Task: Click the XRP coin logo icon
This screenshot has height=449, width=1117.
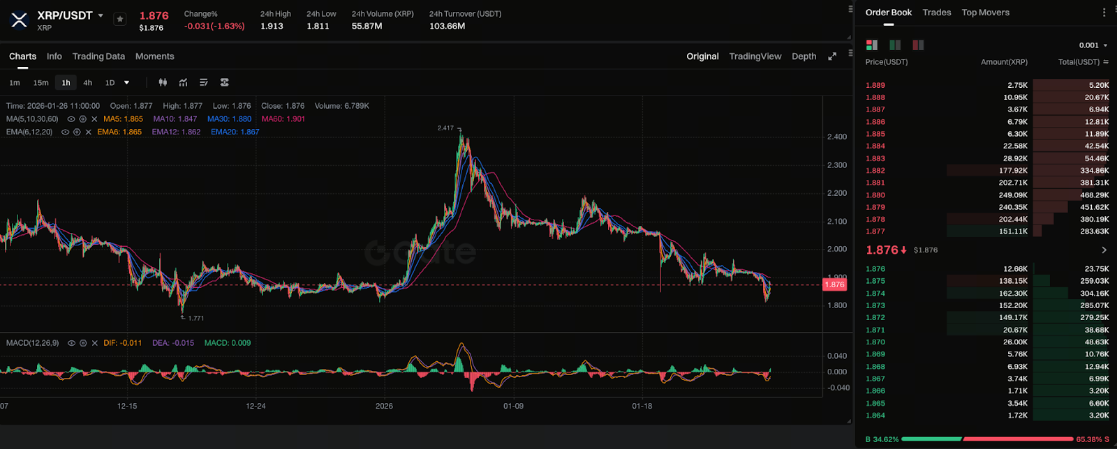Action: pos(19,20)
